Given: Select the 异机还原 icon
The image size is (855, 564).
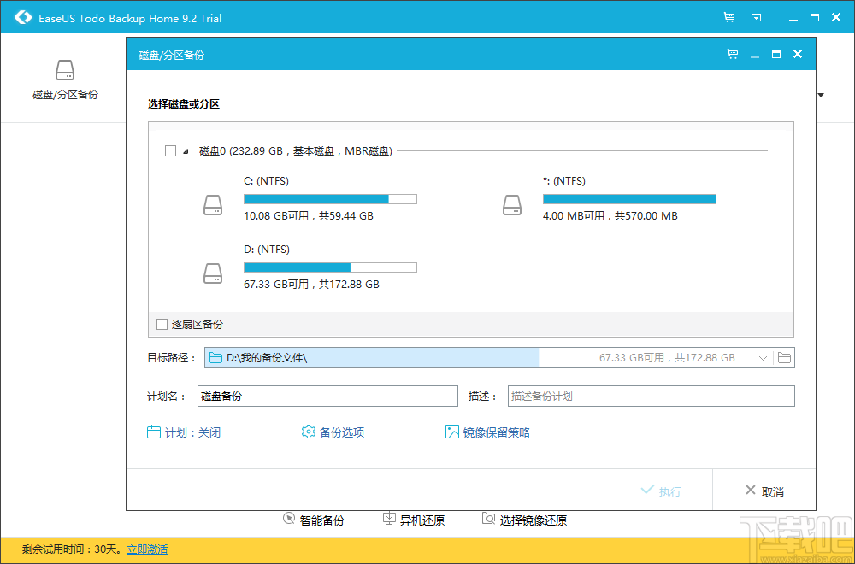Looking at the screenshot, I should pyautogui.click(x=388, y=519).
